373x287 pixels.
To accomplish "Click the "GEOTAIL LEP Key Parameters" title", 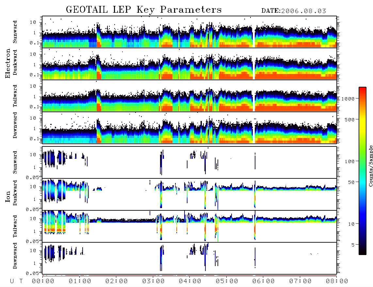I will click(144, 10).
